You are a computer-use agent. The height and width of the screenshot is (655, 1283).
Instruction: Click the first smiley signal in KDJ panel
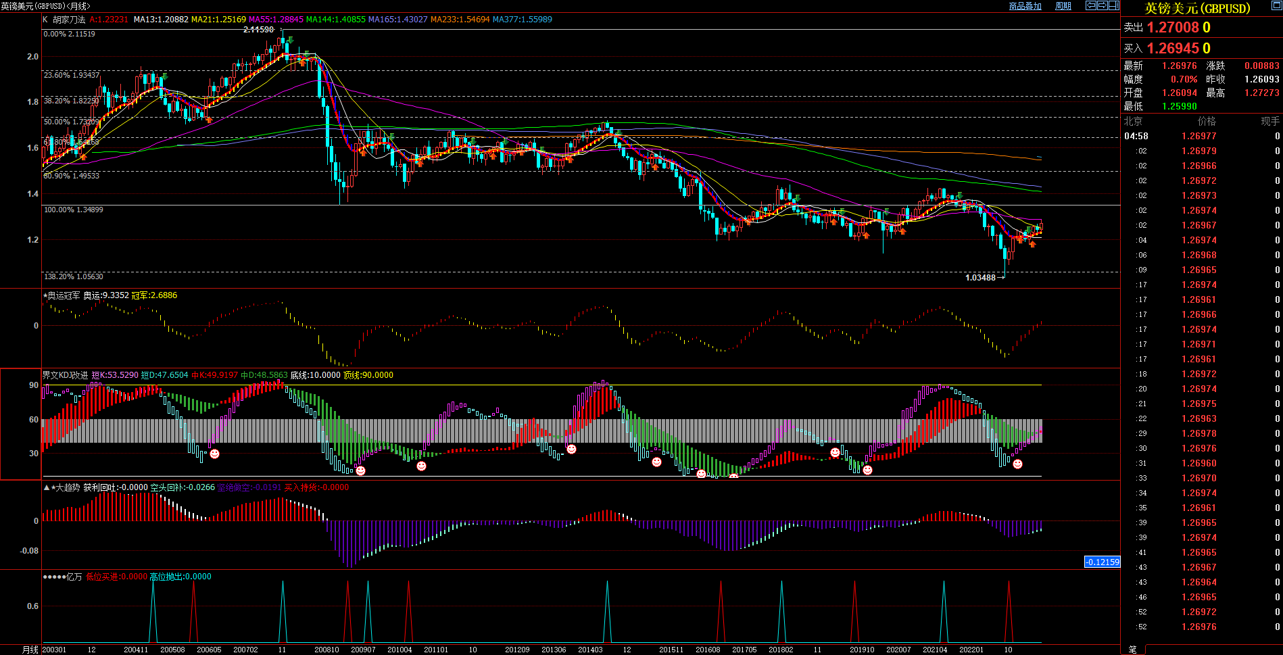(214, 454)
